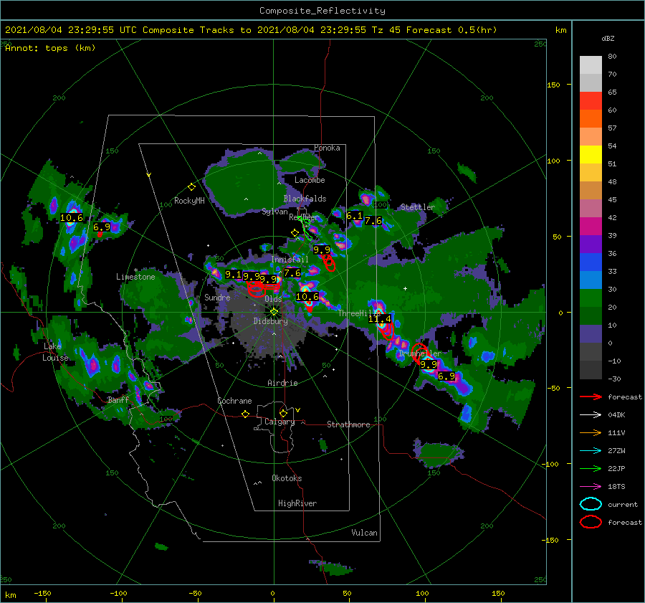The image size is (645, 603).
Task: Click the yellow diamond marker beside RockyMH
Action: 191,187
